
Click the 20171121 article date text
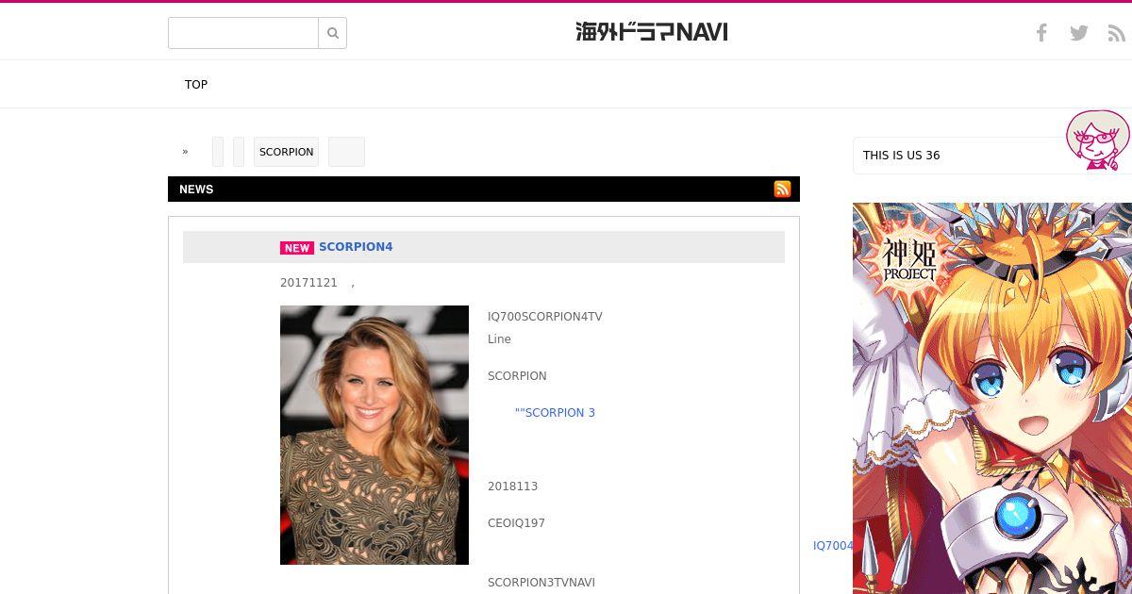pos(308,283)
